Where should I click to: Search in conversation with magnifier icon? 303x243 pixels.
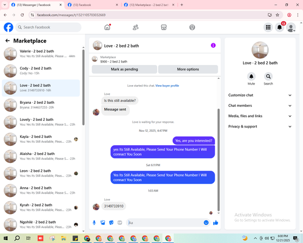click(268, 77)
